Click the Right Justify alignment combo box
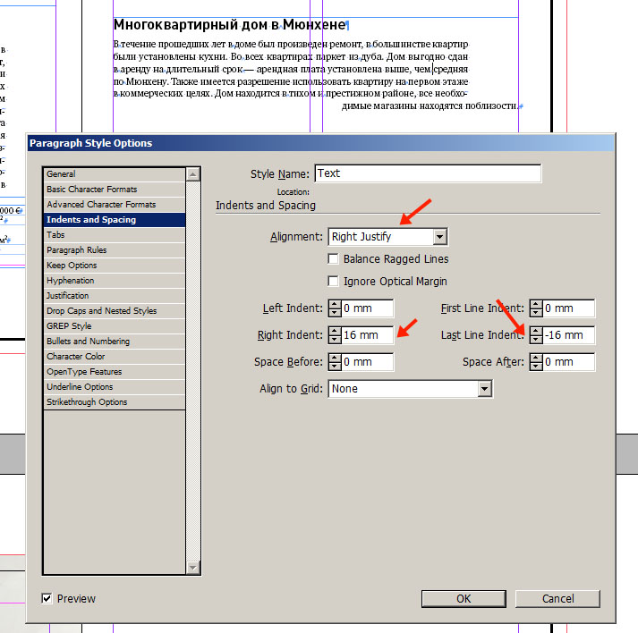The width and height of the screenshot is (638, 633). (x=387, y=237)
